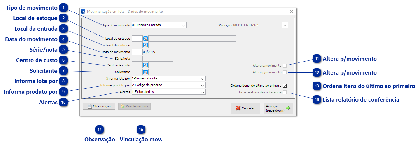The image size is (420, 148).
Task: Focus the Local de estoque code field
Action: [x=137, y=39]
